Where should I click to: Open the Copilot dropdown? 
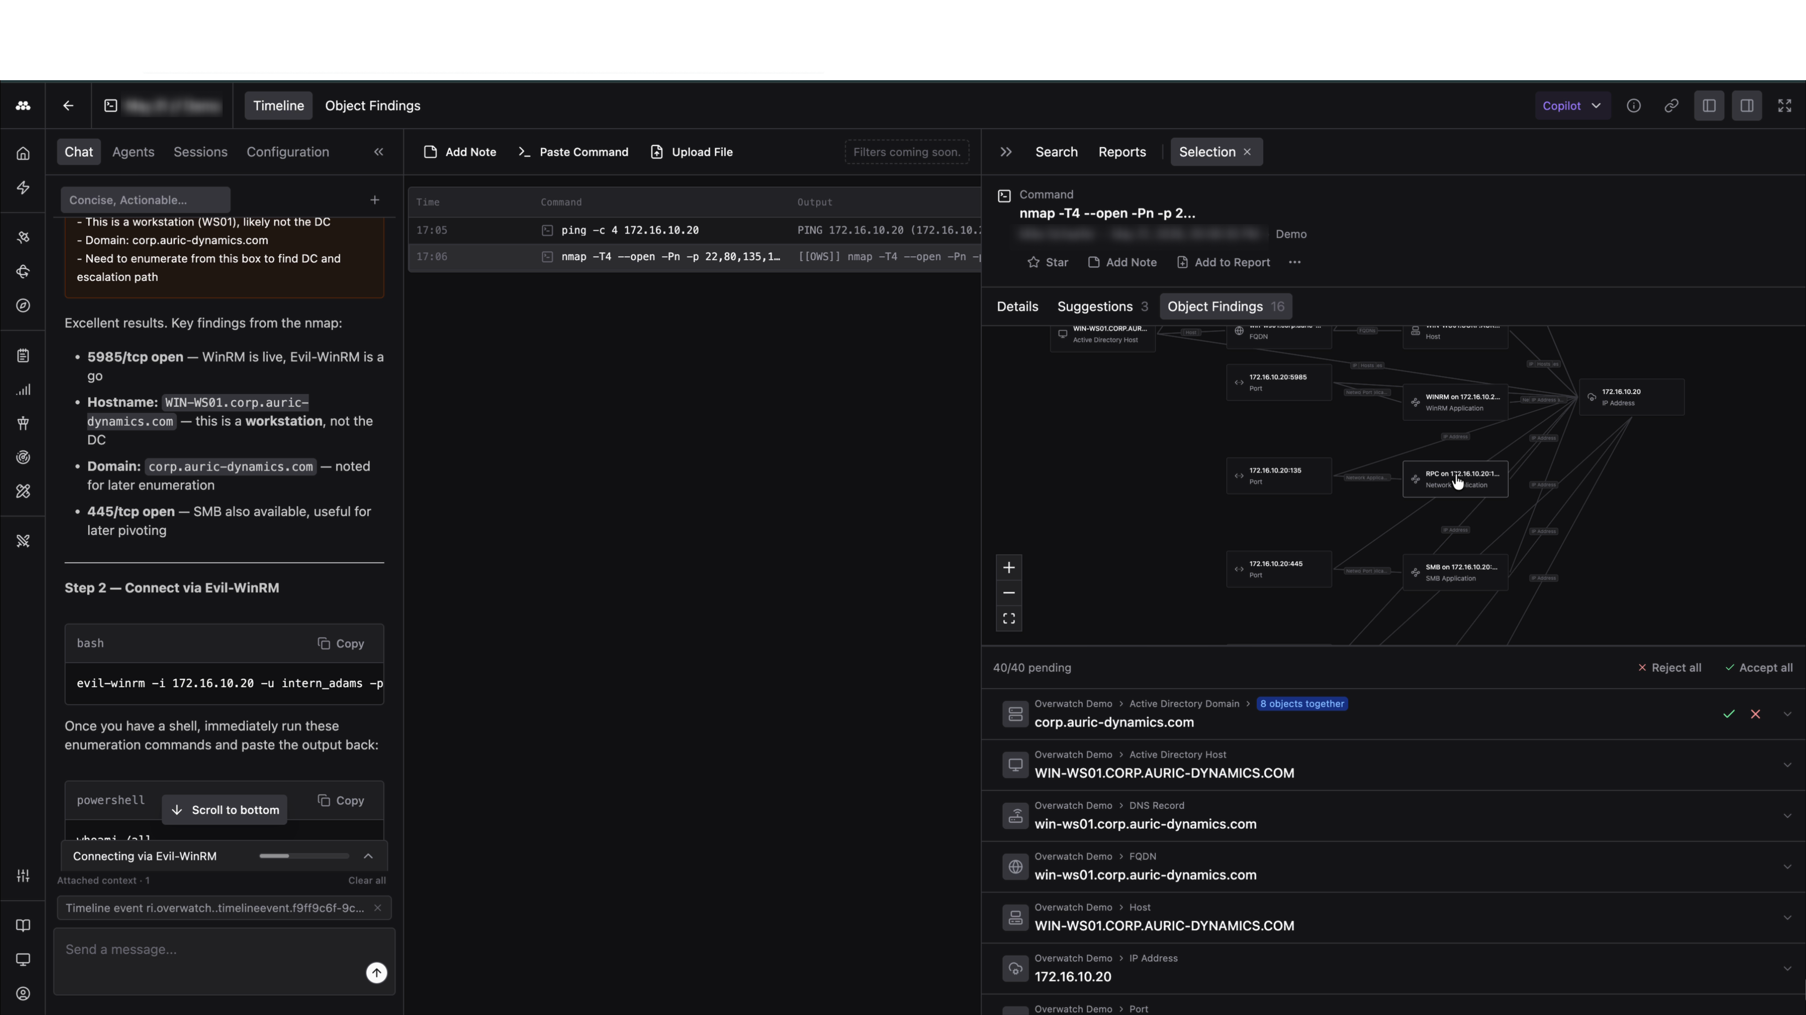pyautogui.click(x=1572, y=106)
